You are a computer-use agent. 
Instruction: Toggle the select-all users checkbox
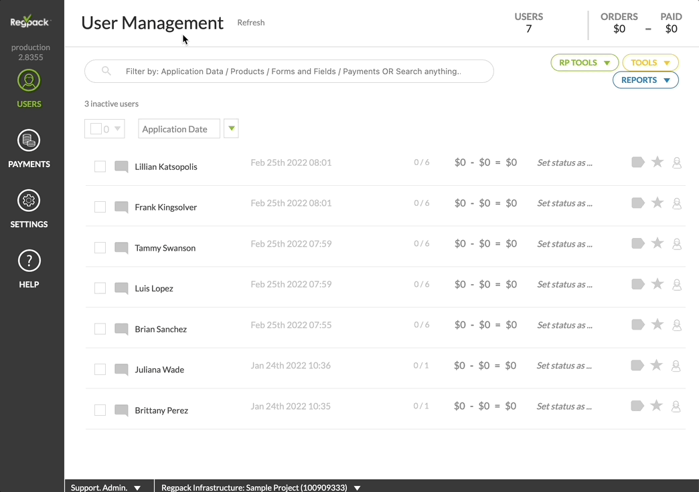96,128
